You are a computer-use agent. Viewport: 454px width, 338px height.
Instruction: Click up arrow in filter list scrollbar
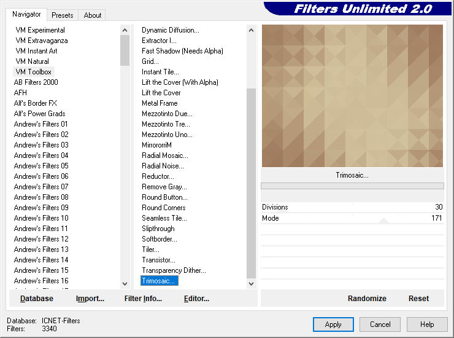(x=251, y=30)
